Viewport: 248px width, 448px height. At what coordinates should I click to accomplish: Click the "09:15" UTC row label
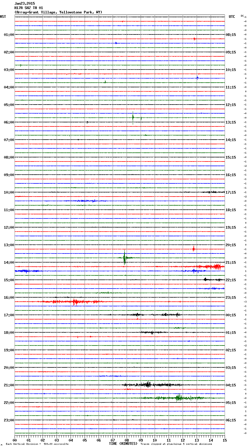click(231, 52)
